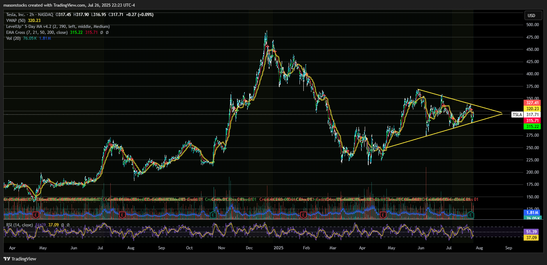Screen dimensions: 547x265
Task: Click the 450.00 level on the price scale
Action: (x=532, y=50)
